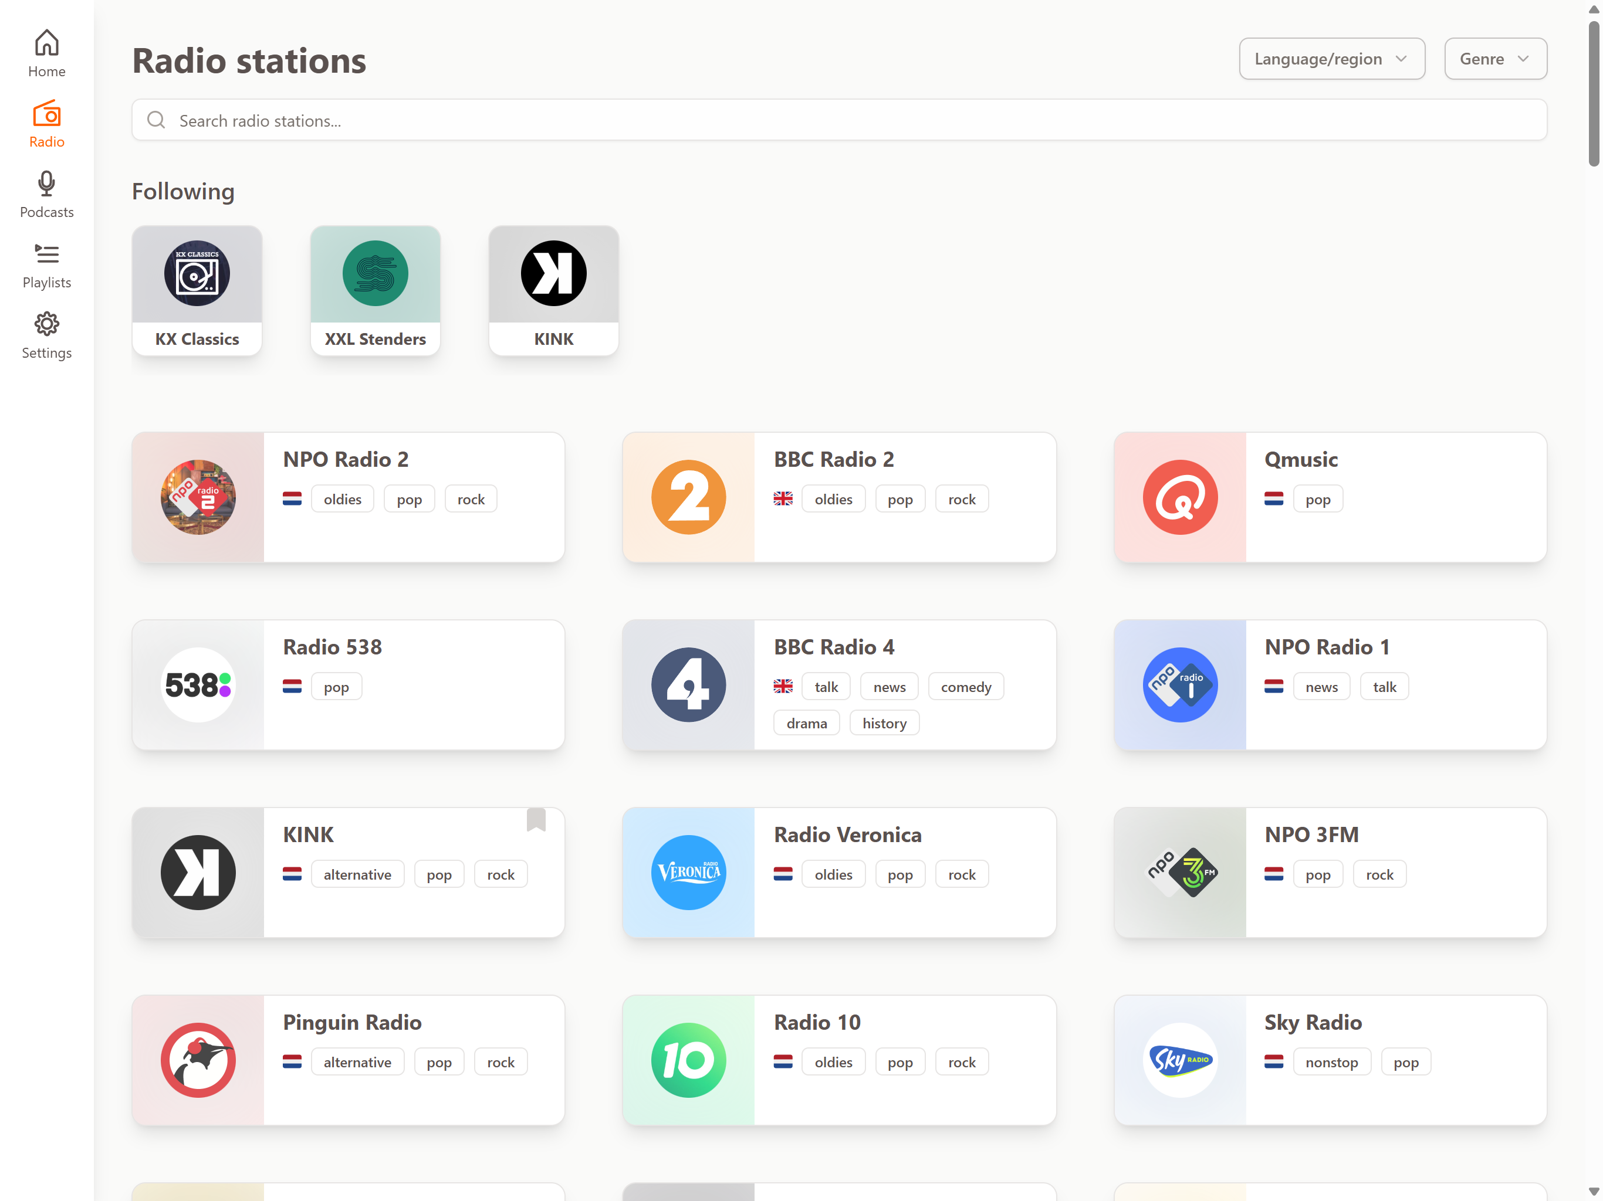
Task: Click the scrollbar down arrow
Action: click(x=1594, y=1192)
